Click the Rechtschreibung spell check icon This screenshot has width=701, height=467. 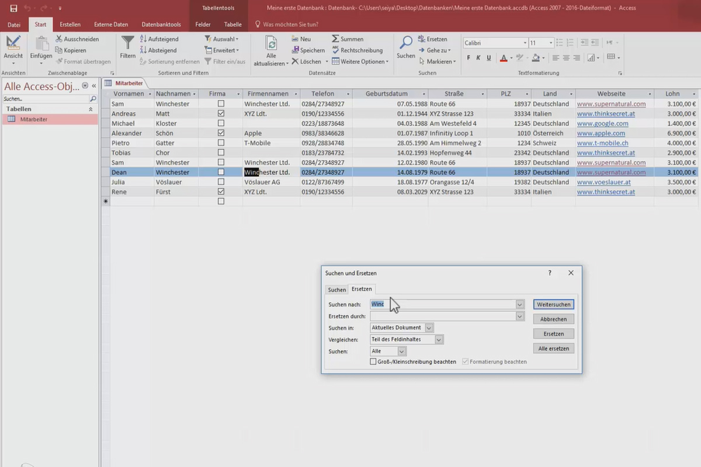pyautogui.click(x=335, y=50)
